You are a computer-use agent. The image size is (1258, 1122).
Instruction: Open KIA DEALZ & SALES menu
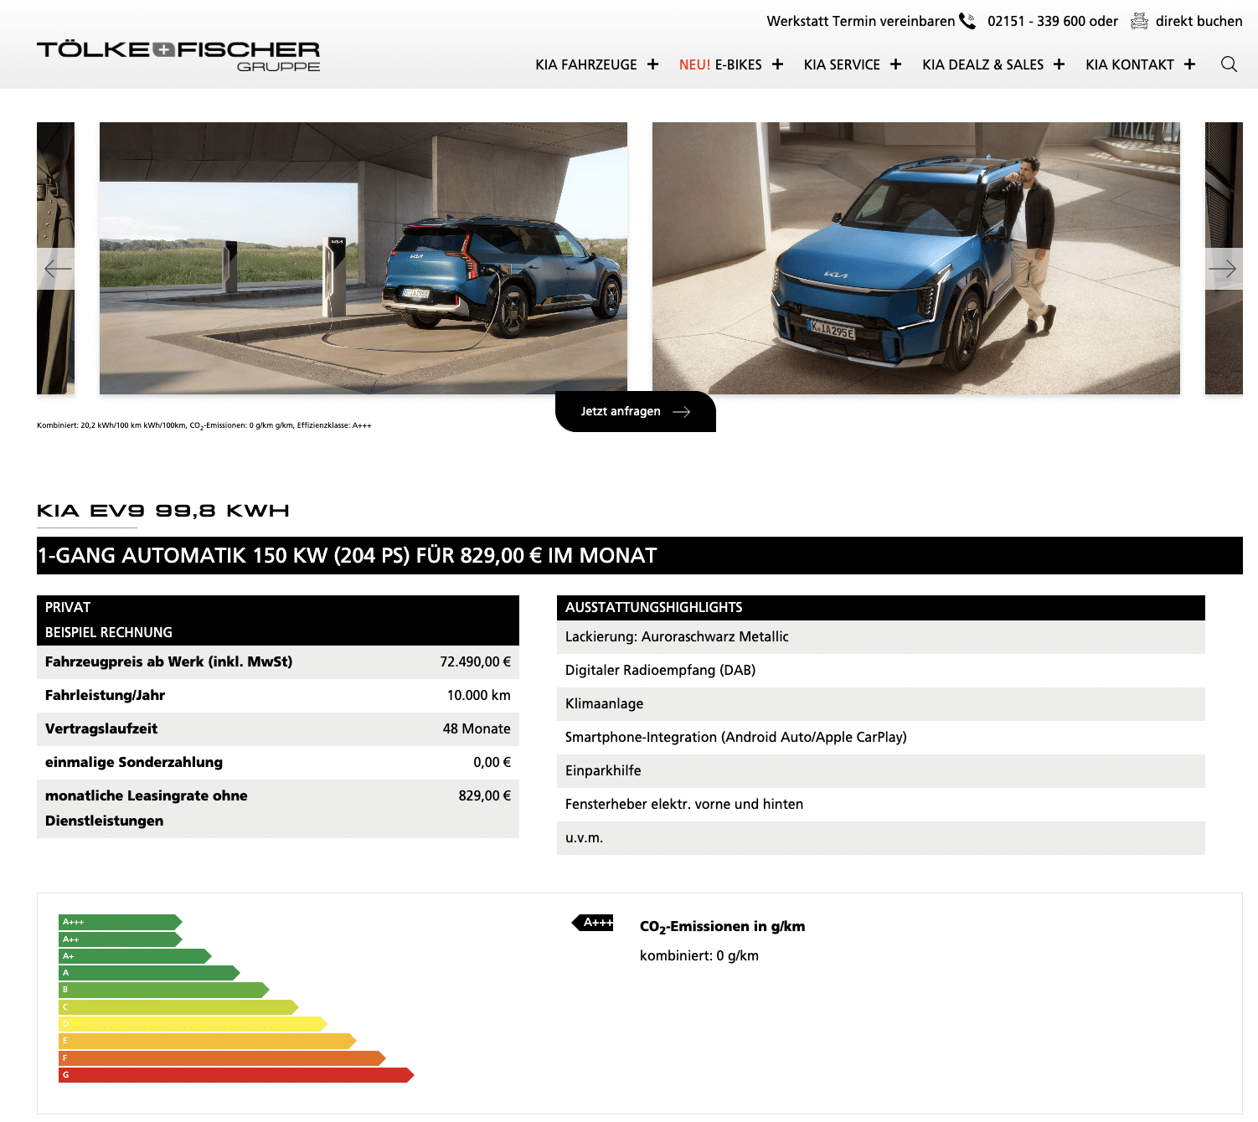(982, 64)
